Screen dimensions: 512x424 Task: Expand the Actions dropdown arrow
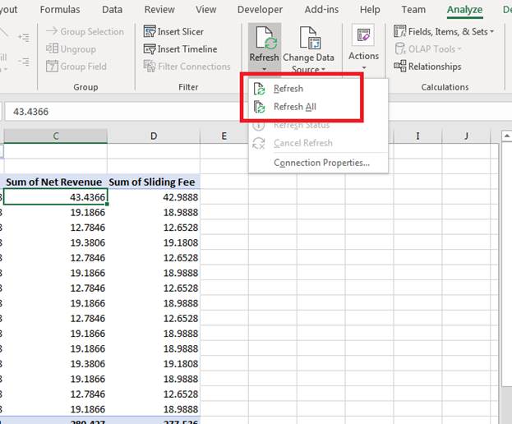[364, 68]
